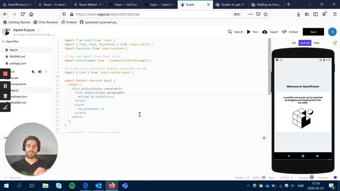Switch preview to iOS
The height and width of the screenshot is (191, 340).
[294, 43]
